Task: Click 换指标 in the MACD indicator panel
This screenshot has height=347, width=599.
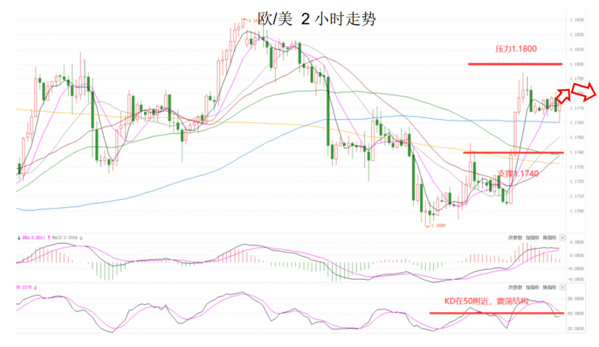Action: [550, 238]
